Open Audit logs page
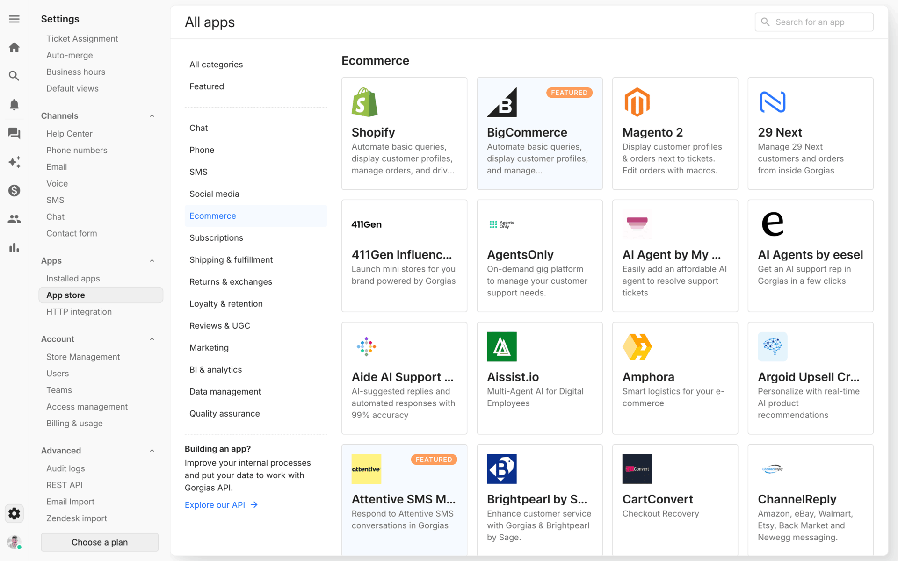Viewport: 898px width, 561px height. [x=101, y=468]
